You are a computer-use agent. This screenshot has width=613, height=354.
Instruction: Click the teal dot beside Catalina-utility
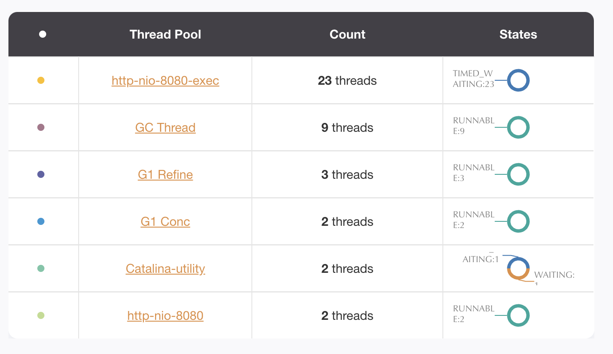tap(41, 269)
